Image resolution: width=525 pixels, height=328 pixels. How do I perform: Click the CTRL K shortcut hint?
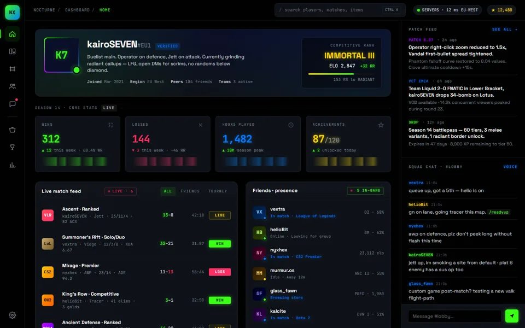(392, 10)
